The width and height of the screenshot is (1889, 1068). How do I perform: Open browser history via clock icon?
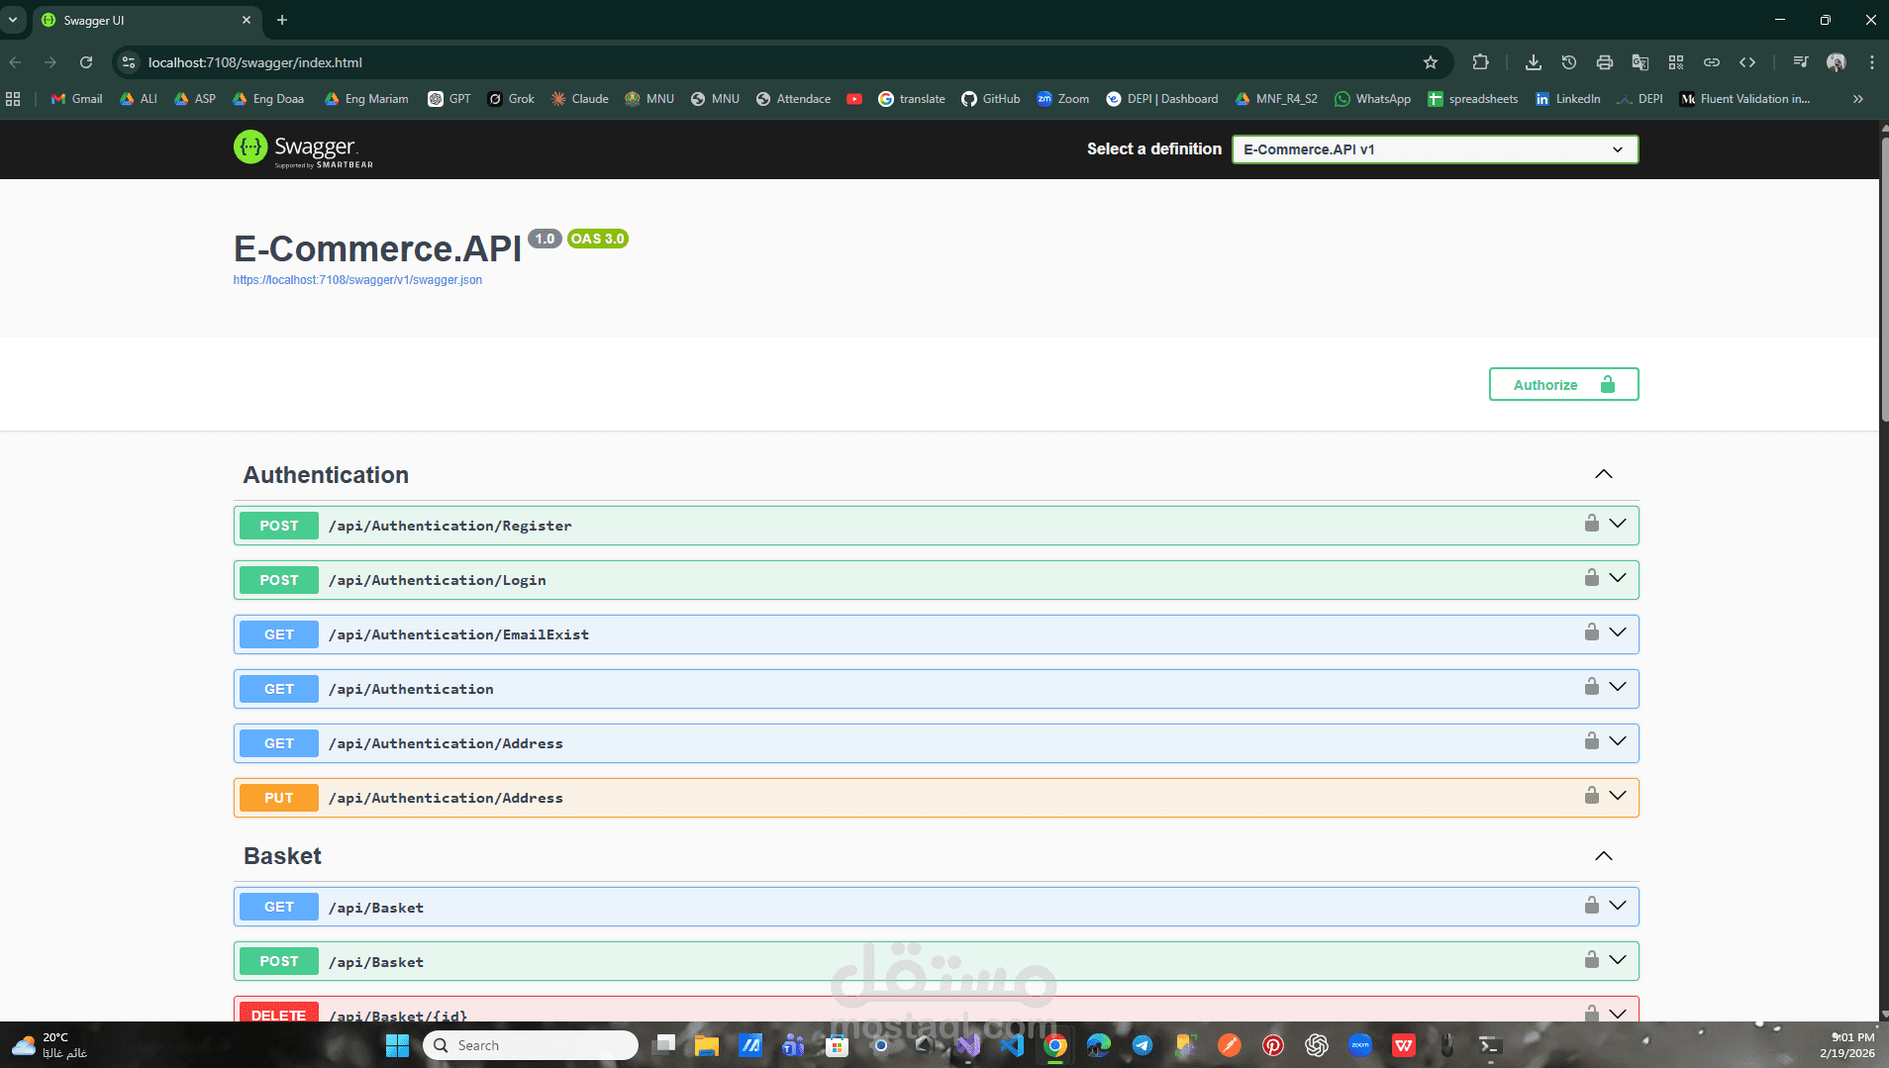(x=1568, y=61)
